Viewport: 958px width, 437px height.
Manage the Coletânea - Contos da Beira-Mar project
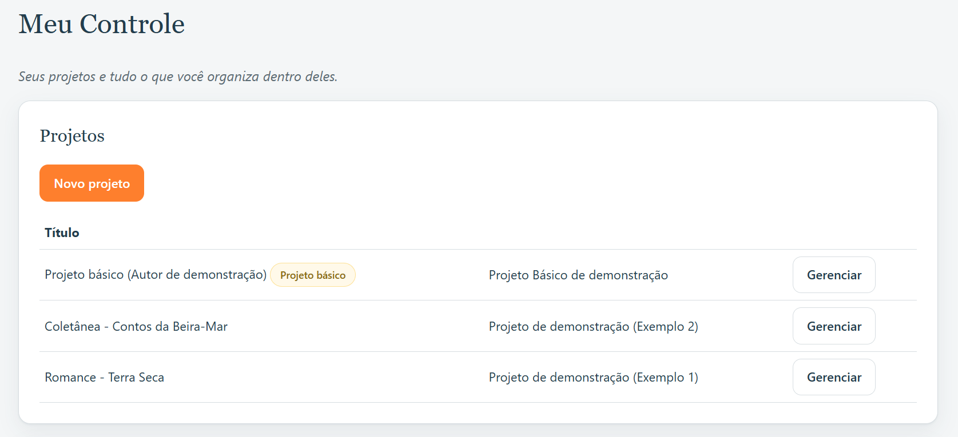(x=834, y=326)
